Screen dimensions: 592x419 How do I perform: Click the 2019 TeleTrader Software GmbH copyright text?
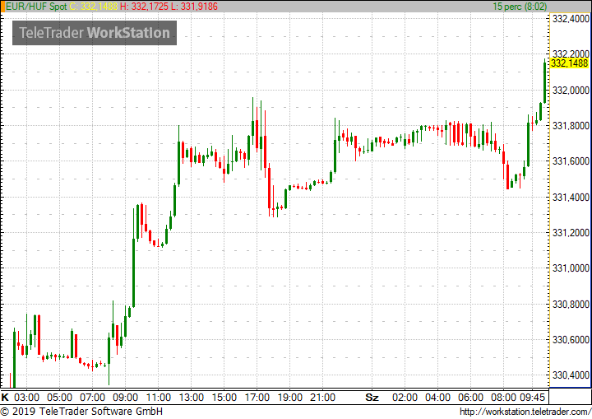tap(81, 412)
